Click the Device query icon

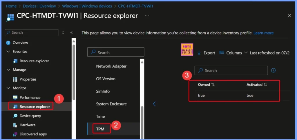tap(15, 116)
